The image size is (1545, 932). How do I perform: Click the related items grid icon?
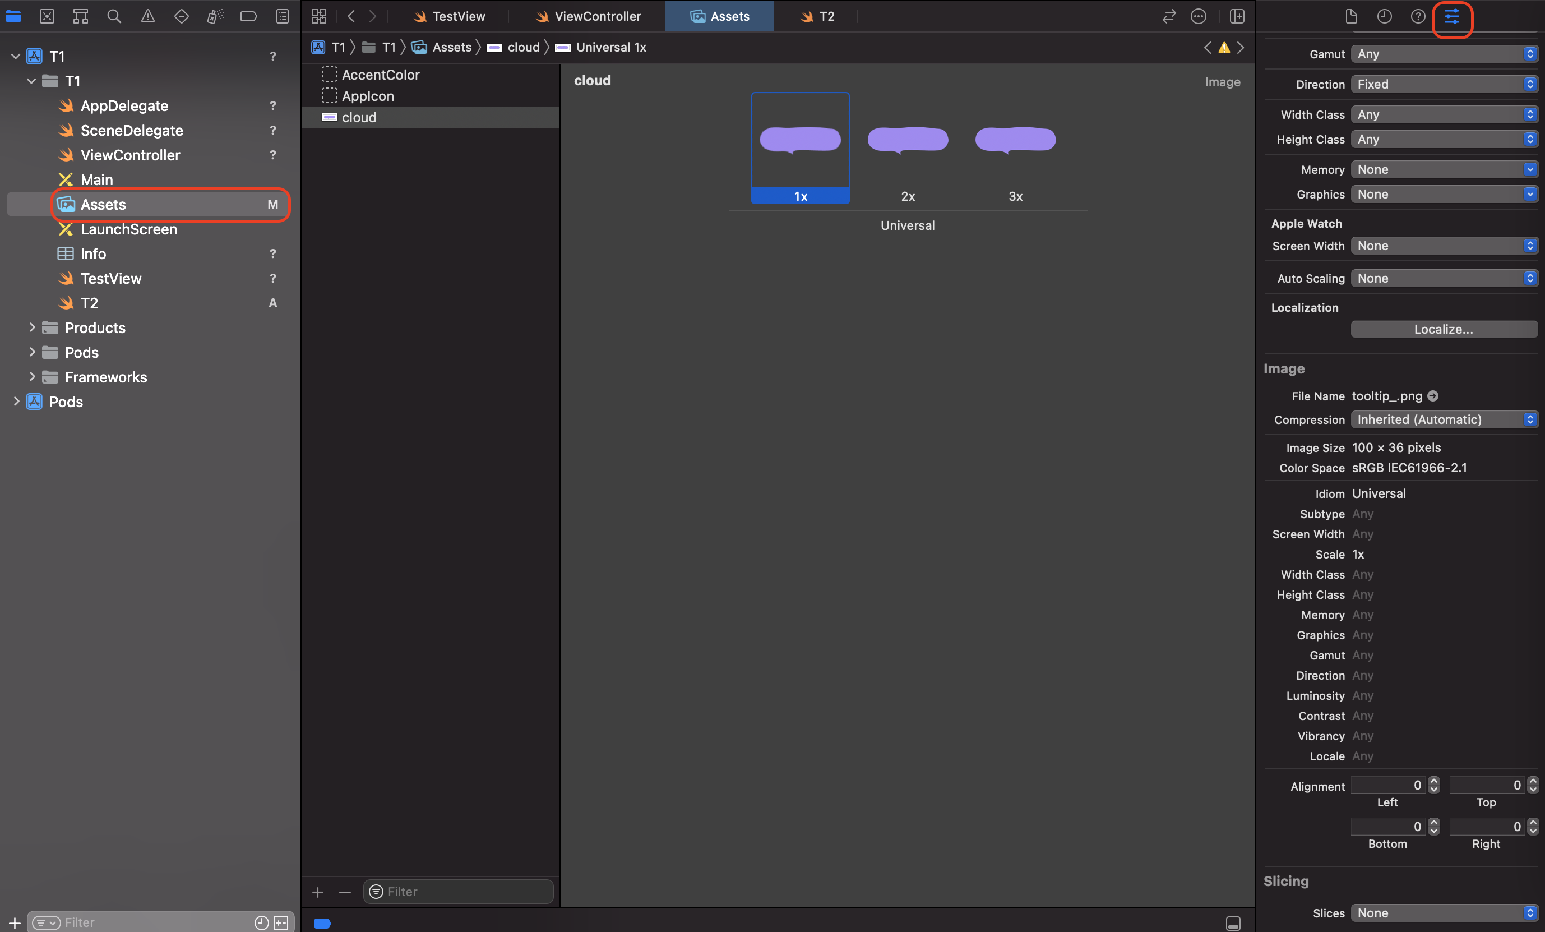tap(318, 16)
